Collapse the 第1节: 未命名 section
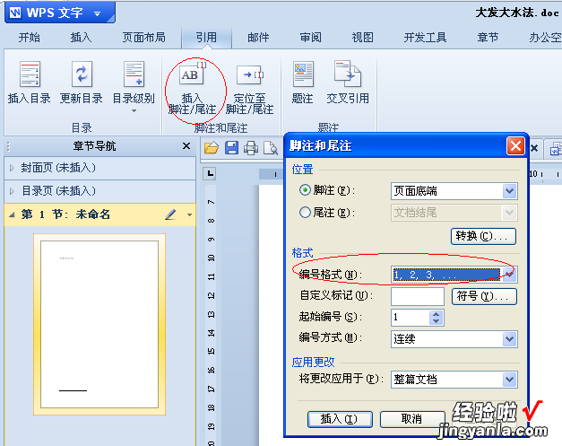This screenshot has width=562, height=446. [x=12, y=214]
